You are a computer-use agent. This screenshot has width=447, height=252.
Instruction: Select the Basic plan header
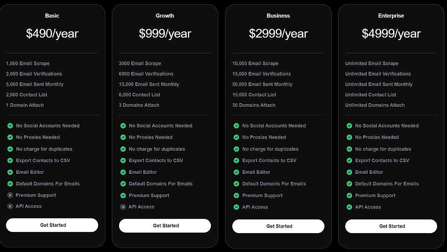click(52, 15)
